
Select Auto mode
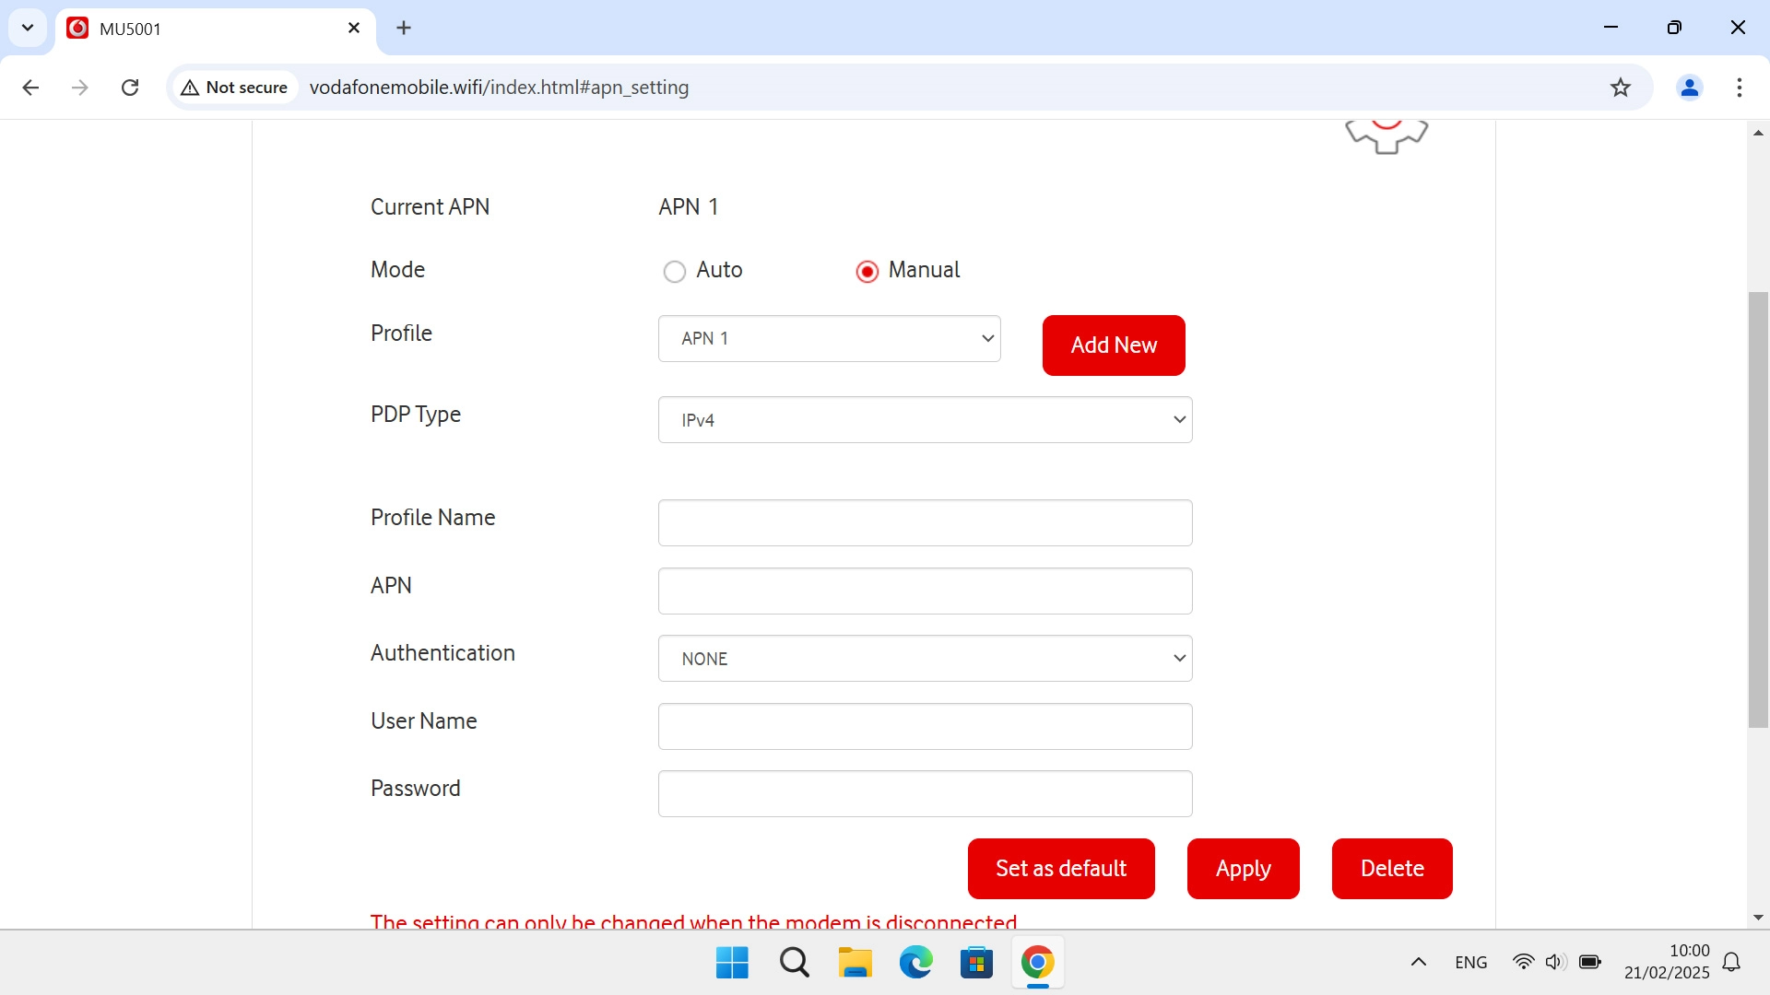coord(675,271)
